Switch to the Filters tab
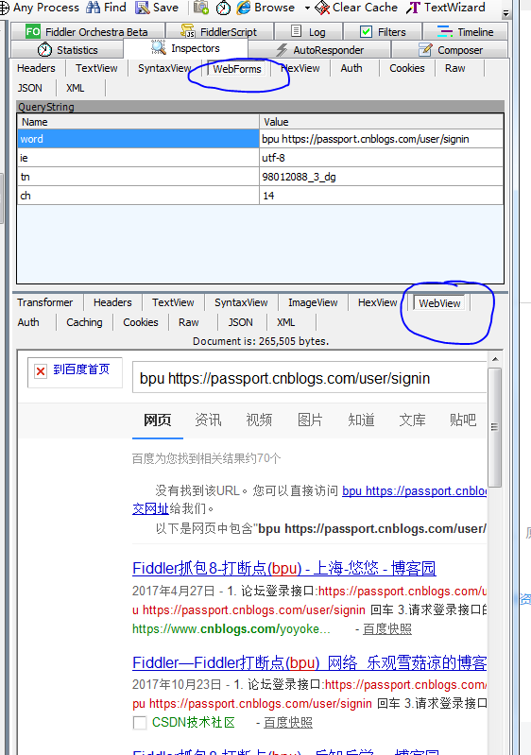Screen dimensions: 531x755 coord(383,32)
